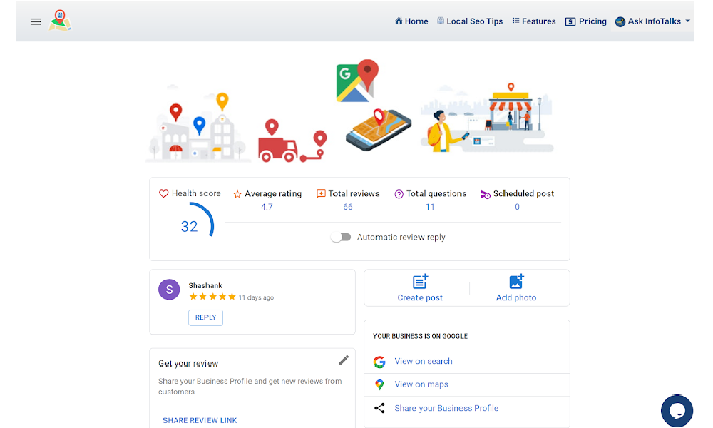Screen dimensions: 713x428
Task: Enable Automatic review reply toggle
Action: (341, 237)
